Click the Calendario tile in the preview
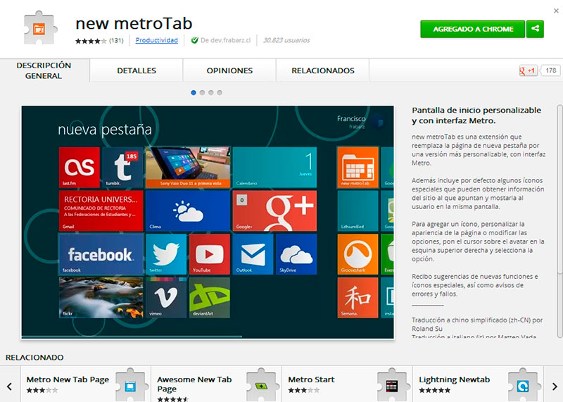 click(274, 167)
